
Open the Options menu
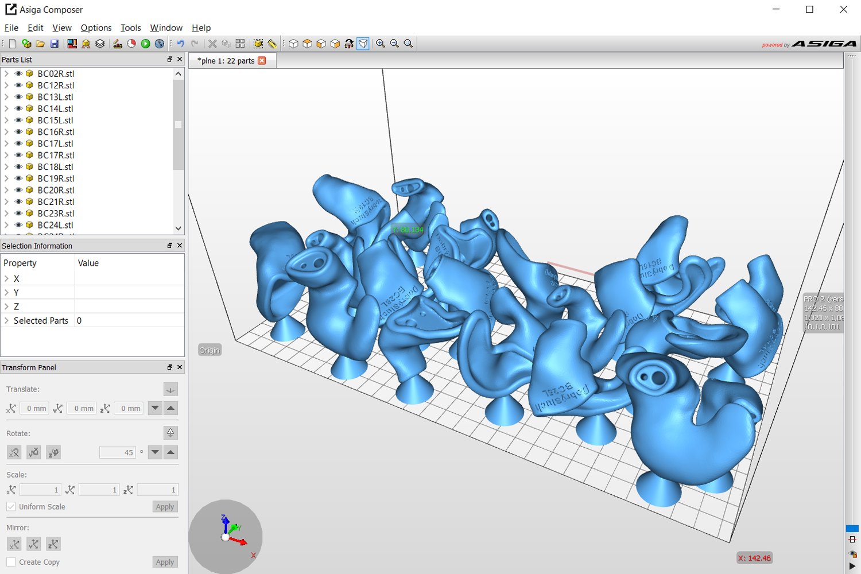pos(96,28)
